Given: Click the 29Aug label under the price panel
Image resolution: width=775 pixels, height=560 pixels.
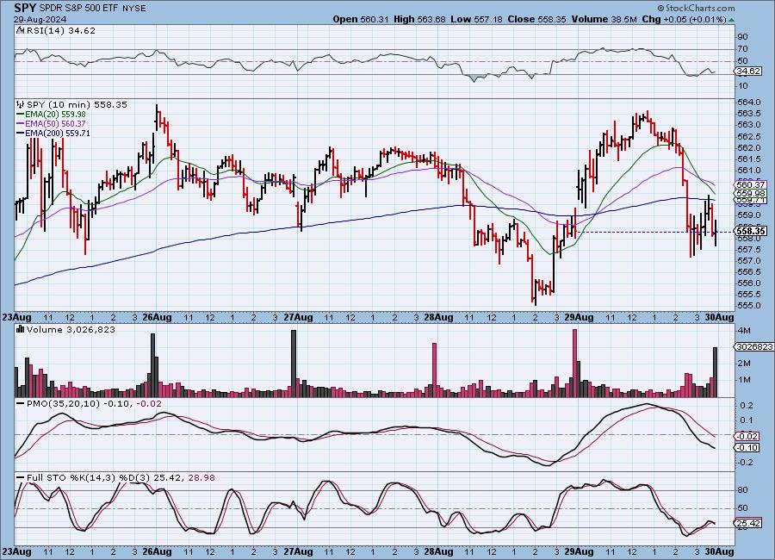Looking at the screenshot, I should point(579,317).
